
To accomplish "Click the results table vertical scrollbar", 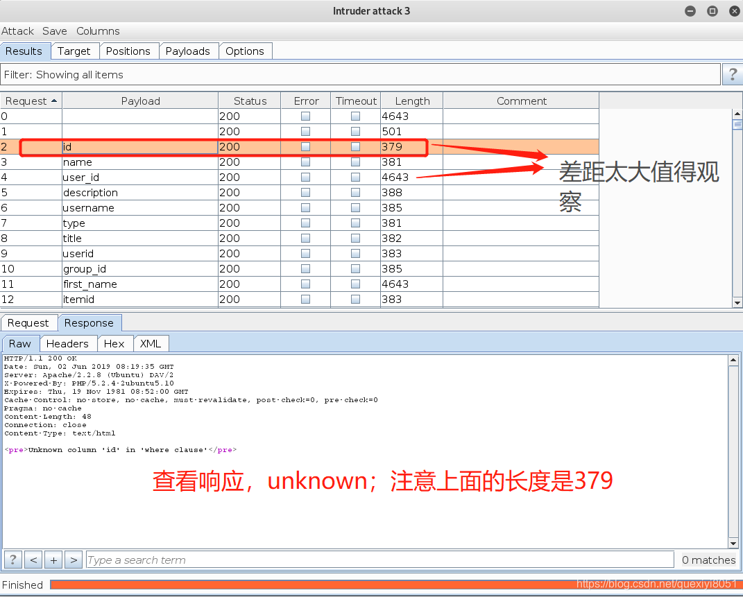I will (737, 208).
